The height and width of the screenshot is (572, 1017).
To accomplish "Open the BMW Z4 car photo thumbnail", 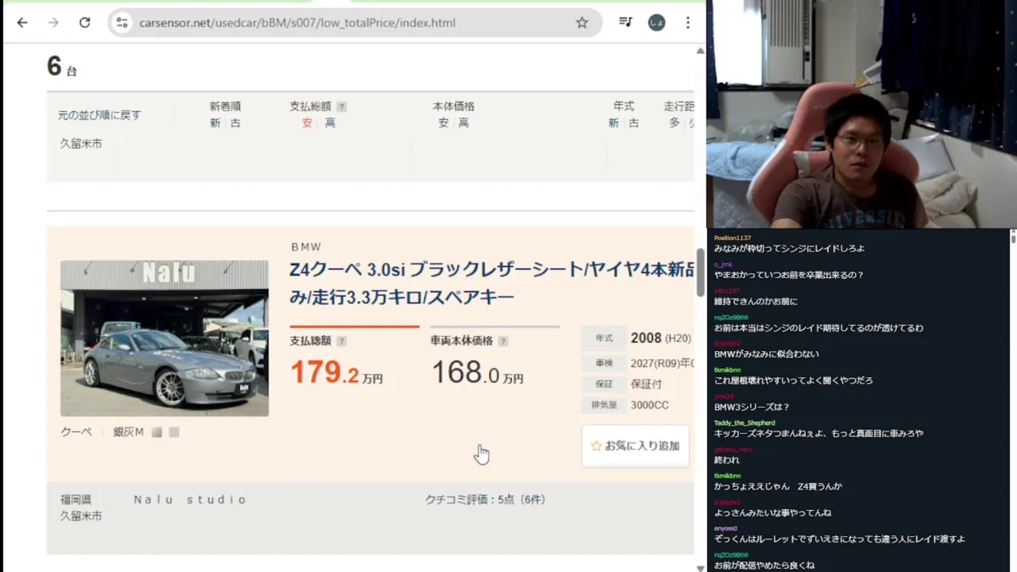I will pos(164,338).
